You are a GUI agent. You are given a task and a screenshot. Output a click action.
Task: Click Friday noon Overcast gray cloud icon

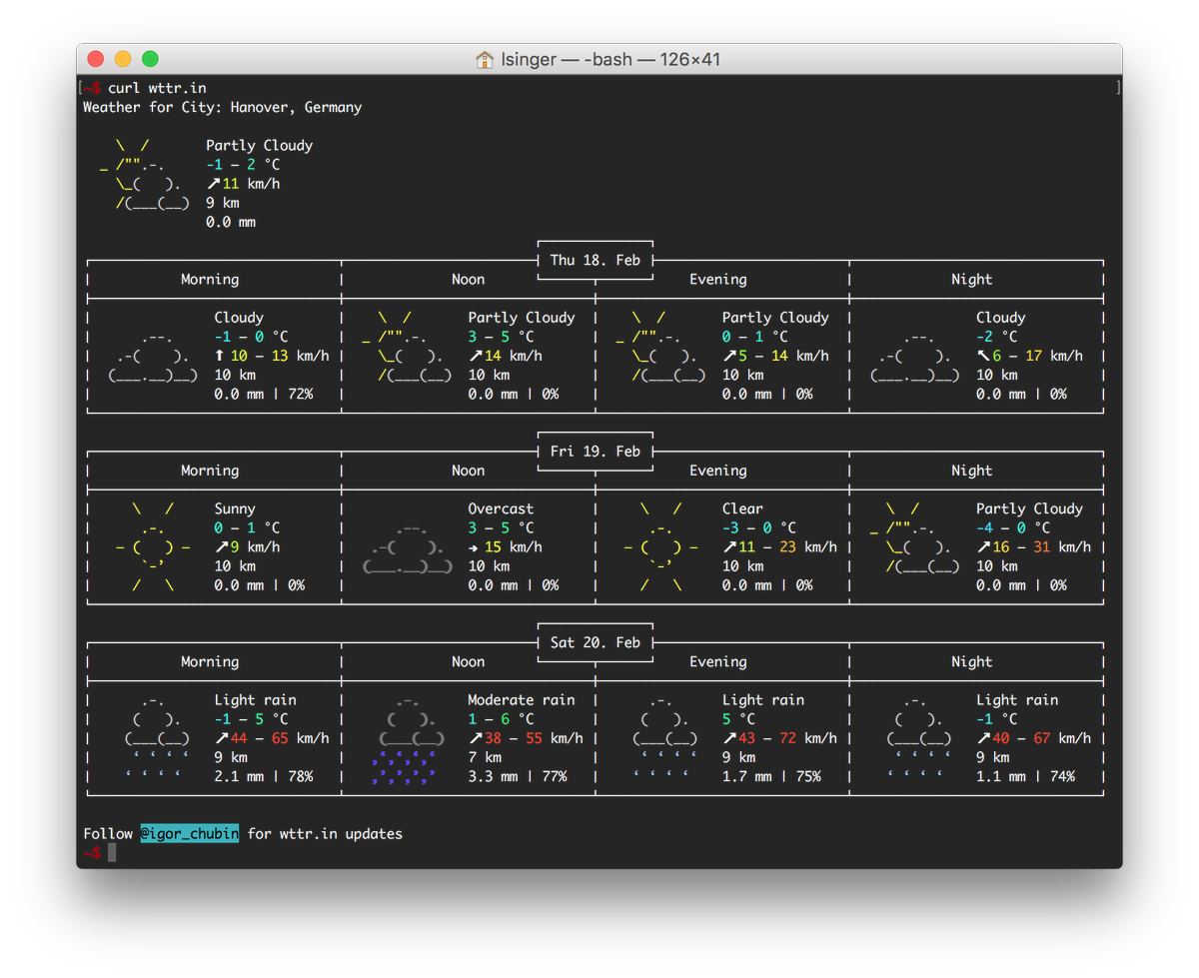click(x=407, y=546)
